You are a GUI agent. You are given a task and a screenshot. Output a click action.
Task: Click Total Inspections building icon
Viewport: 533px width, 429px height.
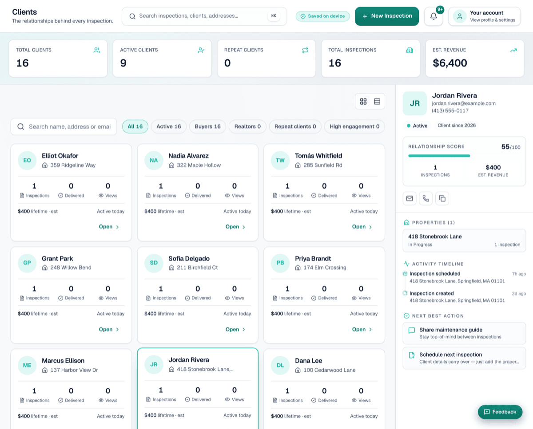(x=410, y=50)
